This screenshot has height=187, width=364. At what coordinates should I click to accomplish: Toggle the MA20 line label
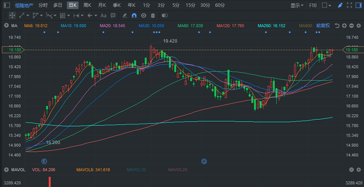click(x=113, y=26)
